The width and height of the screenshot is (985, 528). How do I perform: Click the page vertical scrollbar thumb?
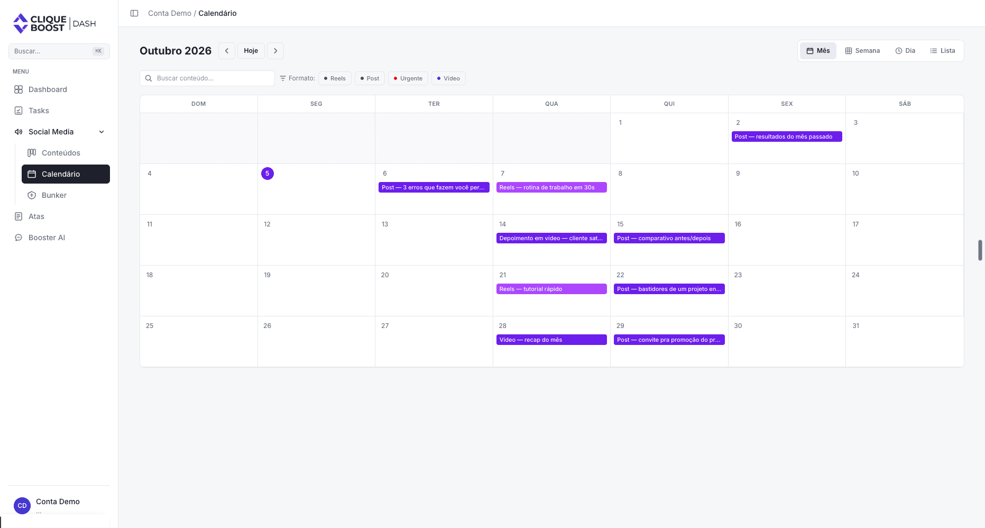980,250
